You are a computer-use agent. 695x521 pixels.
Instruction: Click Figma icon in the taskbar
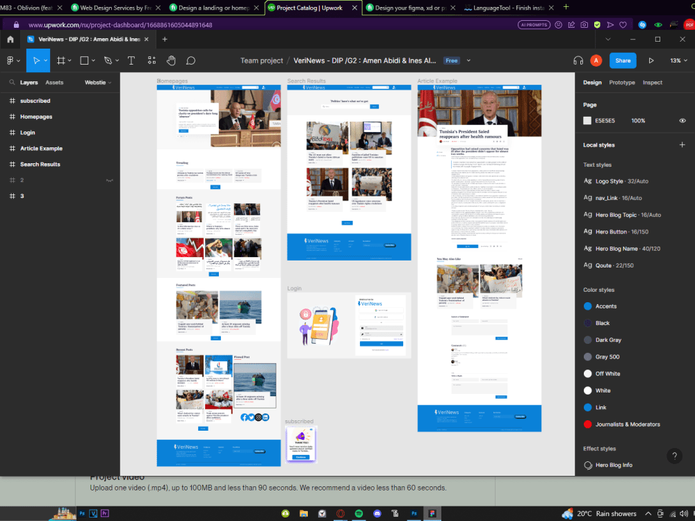[432, 513]
